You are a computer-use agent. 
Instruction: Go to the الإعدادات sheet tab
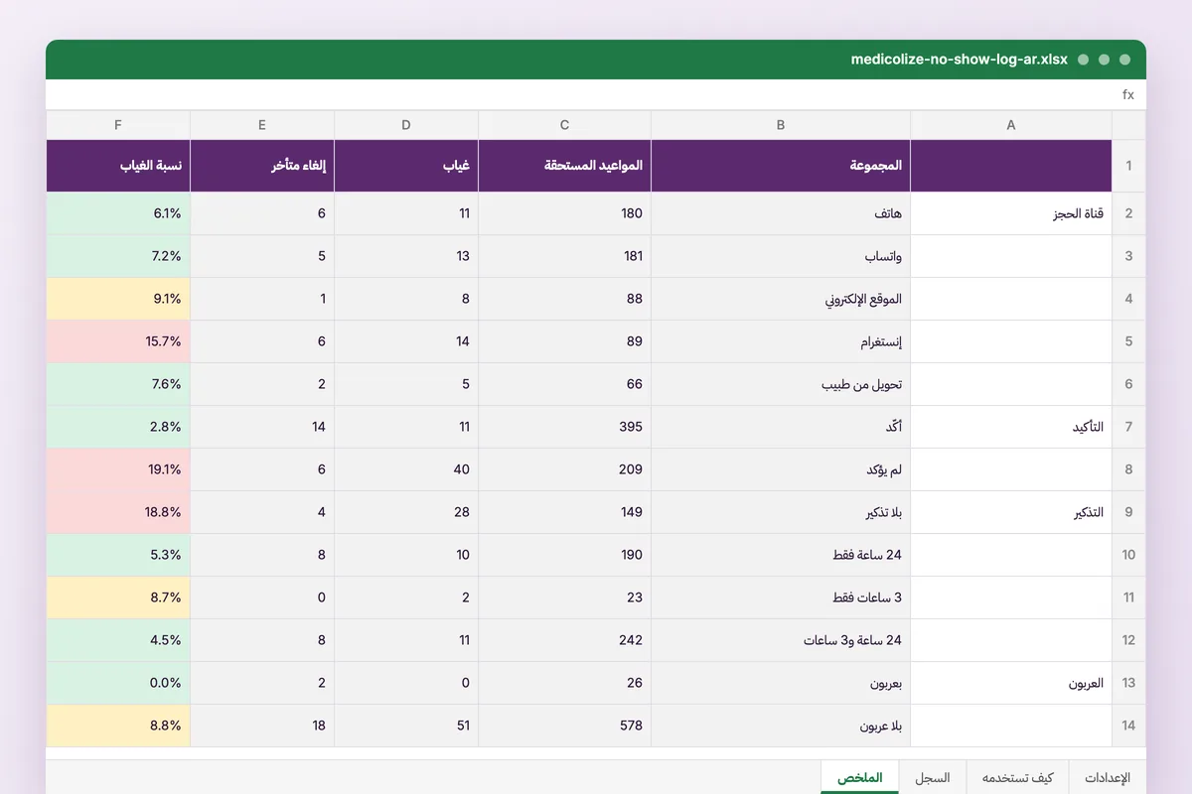tap(1107, 778)
